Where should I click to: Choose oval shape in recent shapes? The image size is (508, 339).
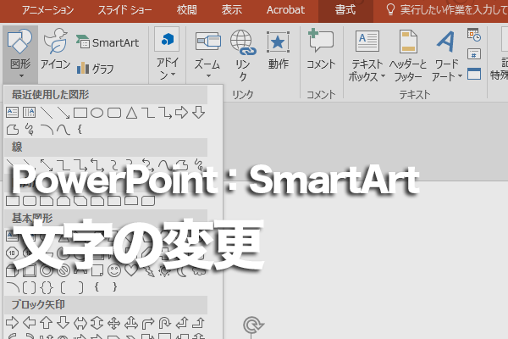point(97,113)
